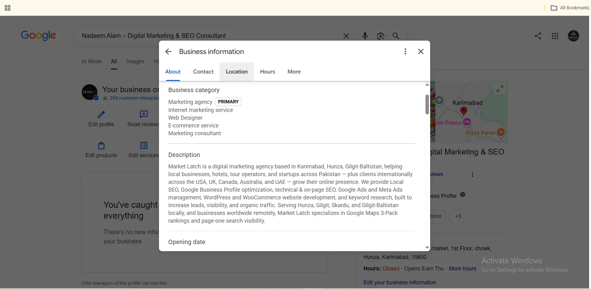Open Edit services list icon
The image size is (591, 289).
[x=144, y=145]
